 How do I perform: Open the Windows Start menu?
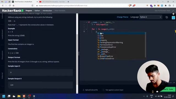click(x=4, y=96)
